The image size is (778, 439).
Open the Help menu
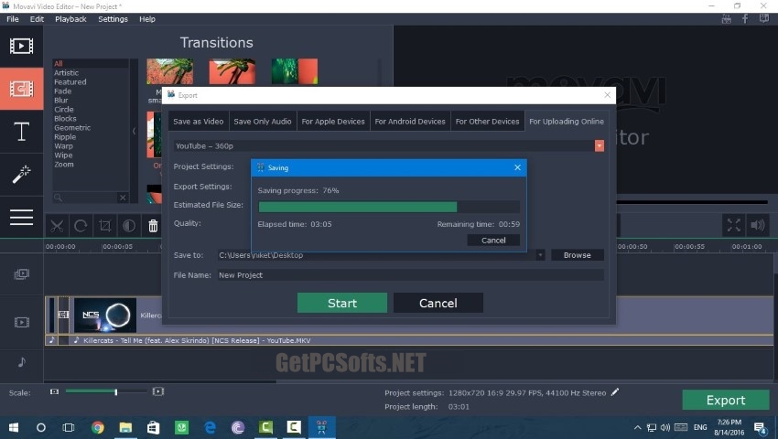coord(147,19)
